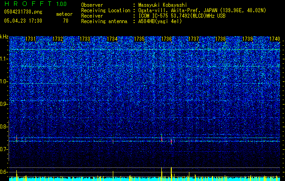Click the Receiving antenna field label
The width and height of the screenshot is (285, 181).
point(104,21)
